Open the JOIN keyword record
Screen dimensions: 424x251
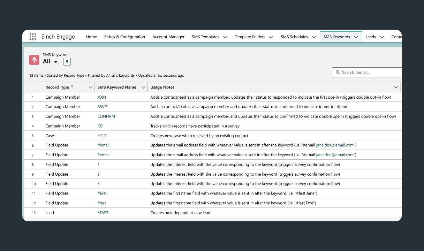tap(101, 97)
